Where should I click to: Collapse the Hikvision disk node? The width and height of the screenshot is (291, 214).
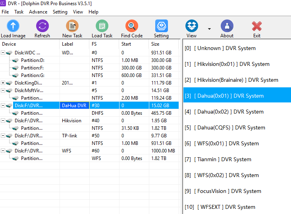(x=3, y=120)
